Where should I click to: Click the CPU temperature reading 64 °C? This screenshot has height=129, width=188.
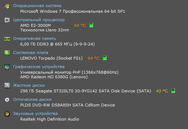click(x=80, y=25)
